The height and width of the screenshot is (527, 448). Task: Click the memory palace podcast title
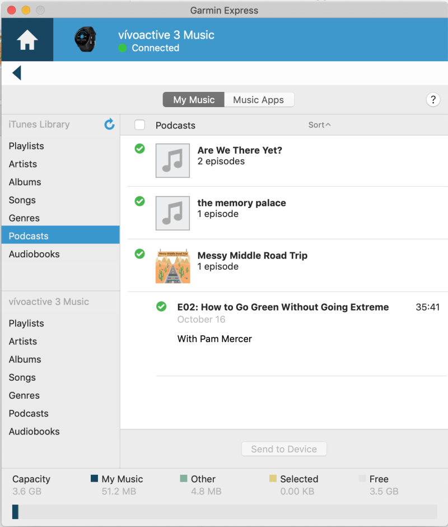tap(241, 203)
